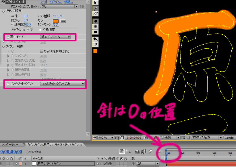Toggle pixel aspect correction icon beside フル画質
The width and height of the screenshot is (236, 167).
coord(183,137)
